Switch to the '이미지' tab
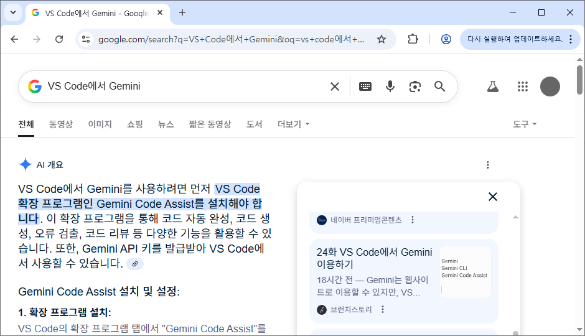The image size is (585, 336). [100, 124]
